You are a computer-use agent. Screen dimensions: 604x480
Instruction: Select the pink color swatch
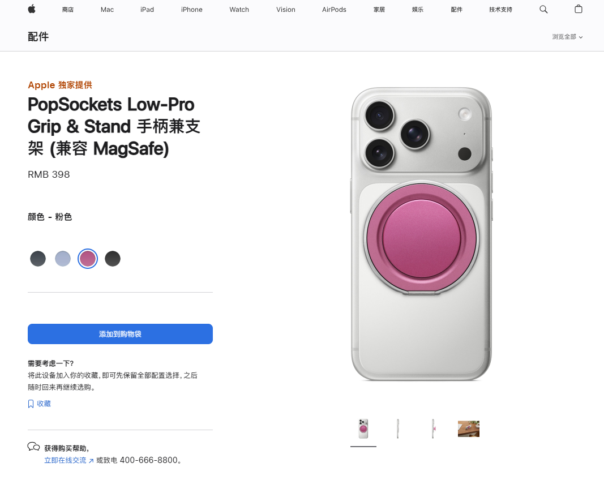click(x=88, y=259)
